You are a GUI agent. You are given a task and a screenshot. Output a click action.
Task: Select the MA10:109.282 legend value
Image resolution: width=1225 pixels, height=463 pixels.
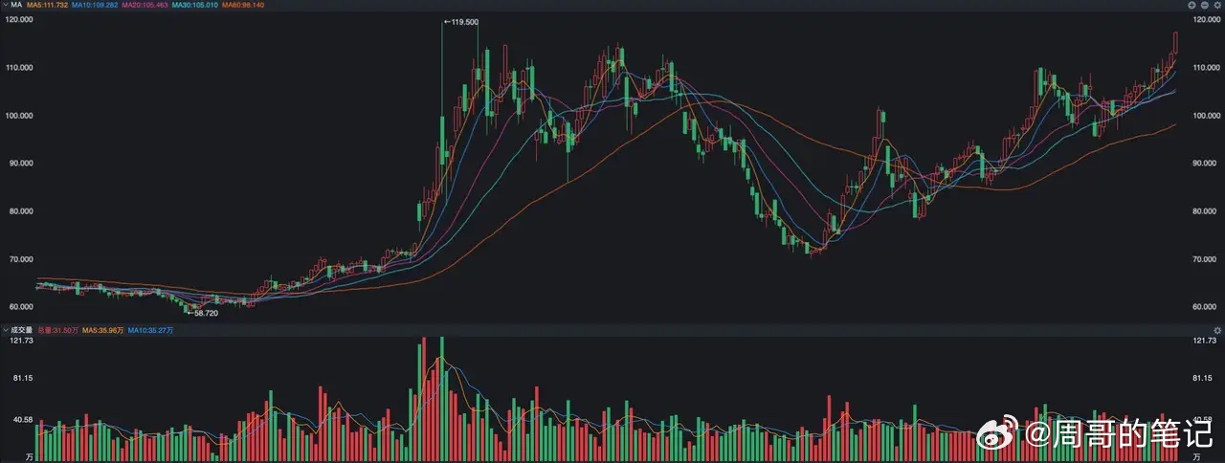point(94,5)
